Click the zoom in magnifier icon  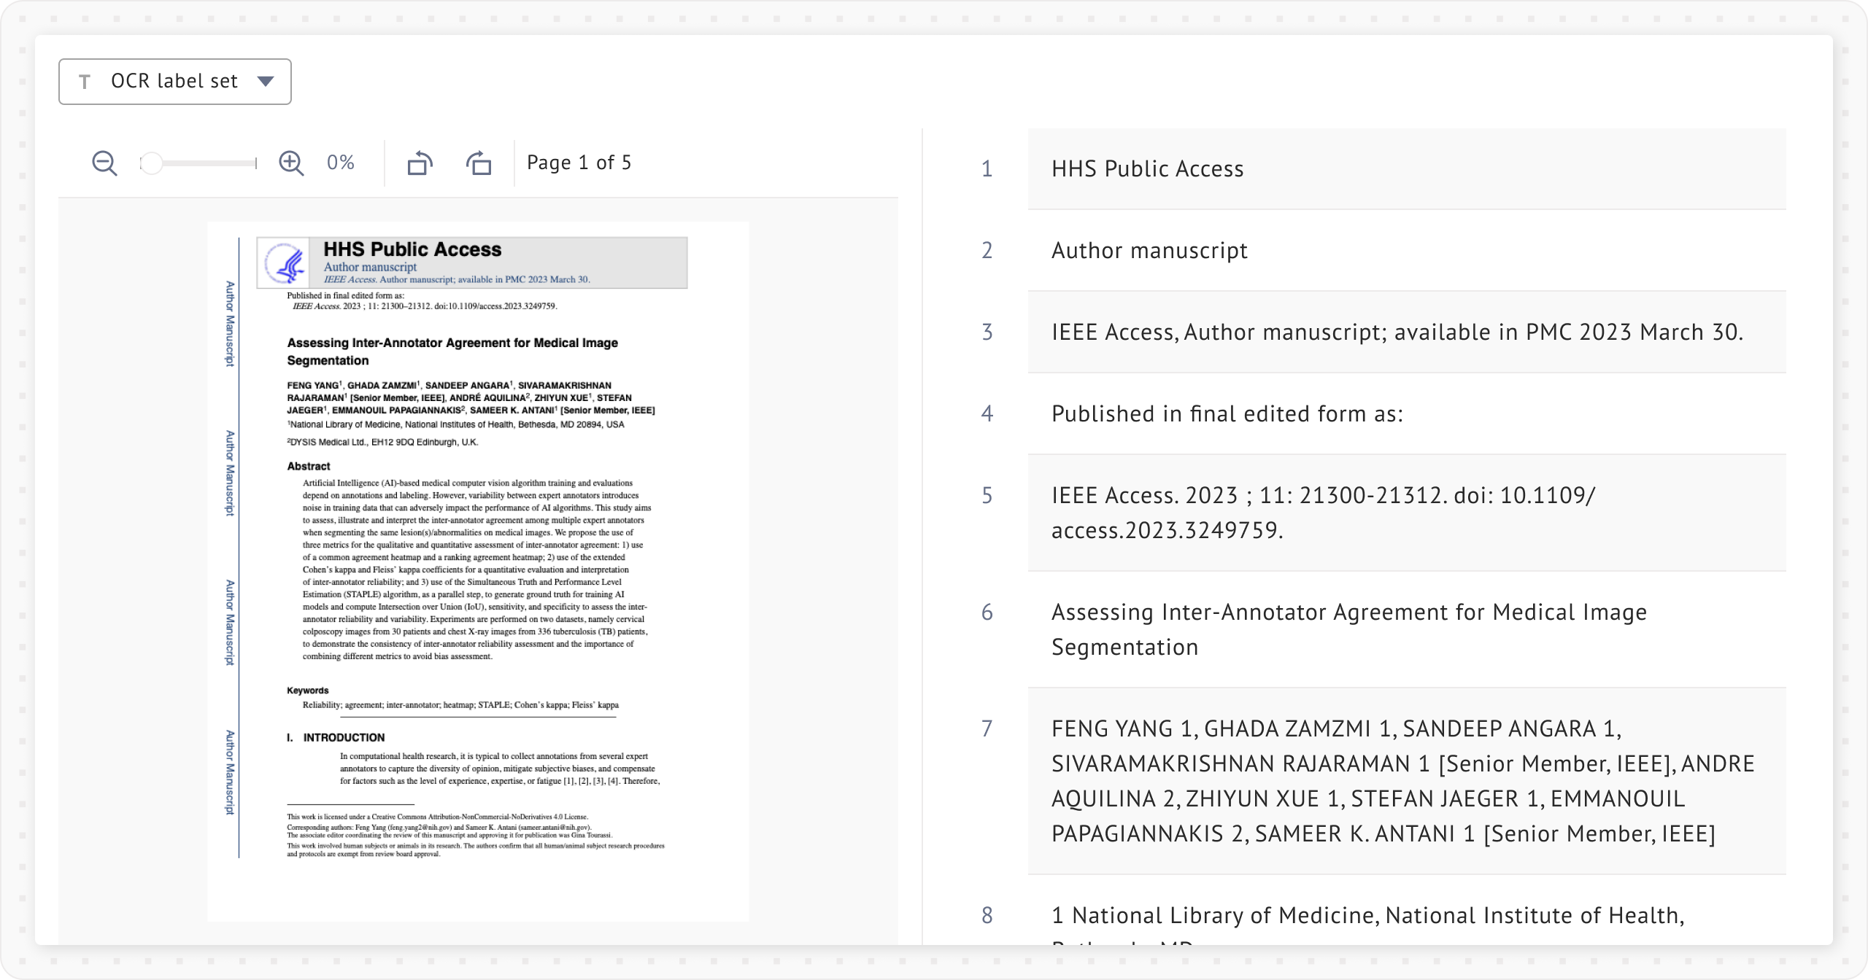(x=291, y=163)
